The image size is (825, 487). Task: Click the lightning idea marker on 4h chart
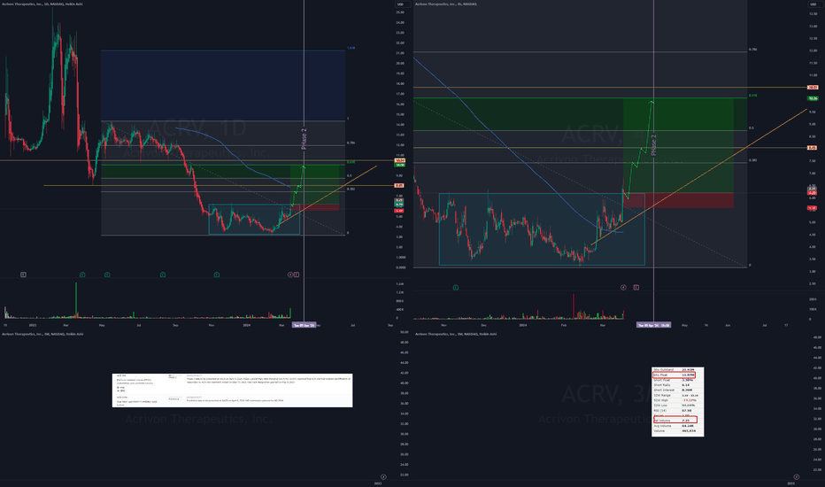[x=623, y=288]
